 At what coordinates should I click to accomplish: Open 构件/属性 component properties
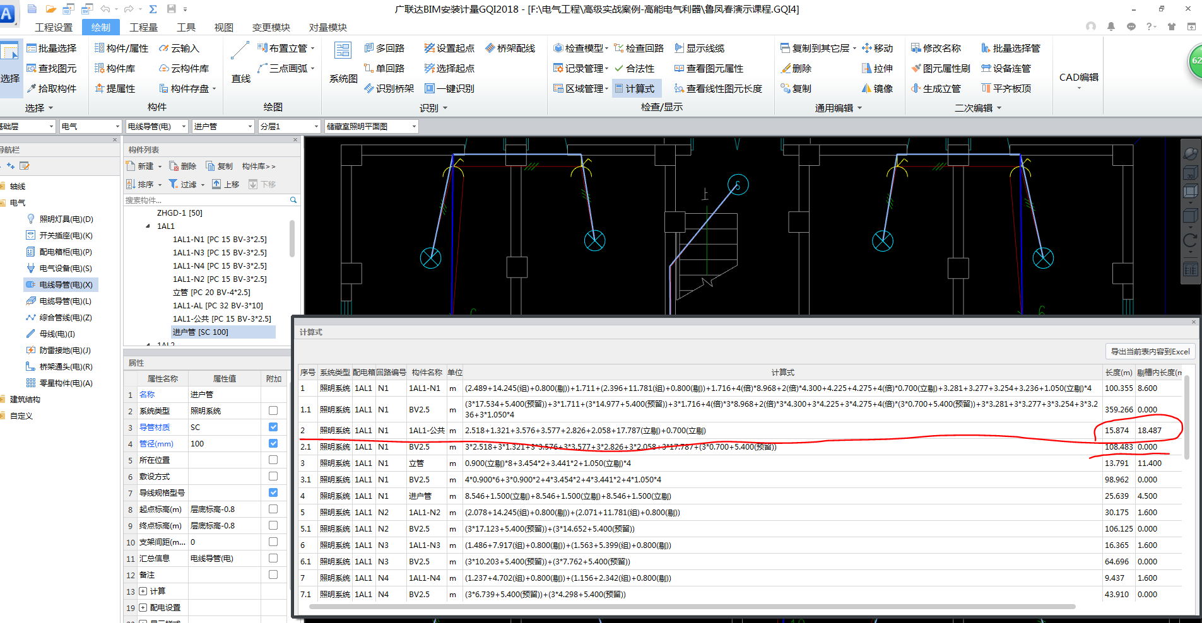[x=122, y=48]
